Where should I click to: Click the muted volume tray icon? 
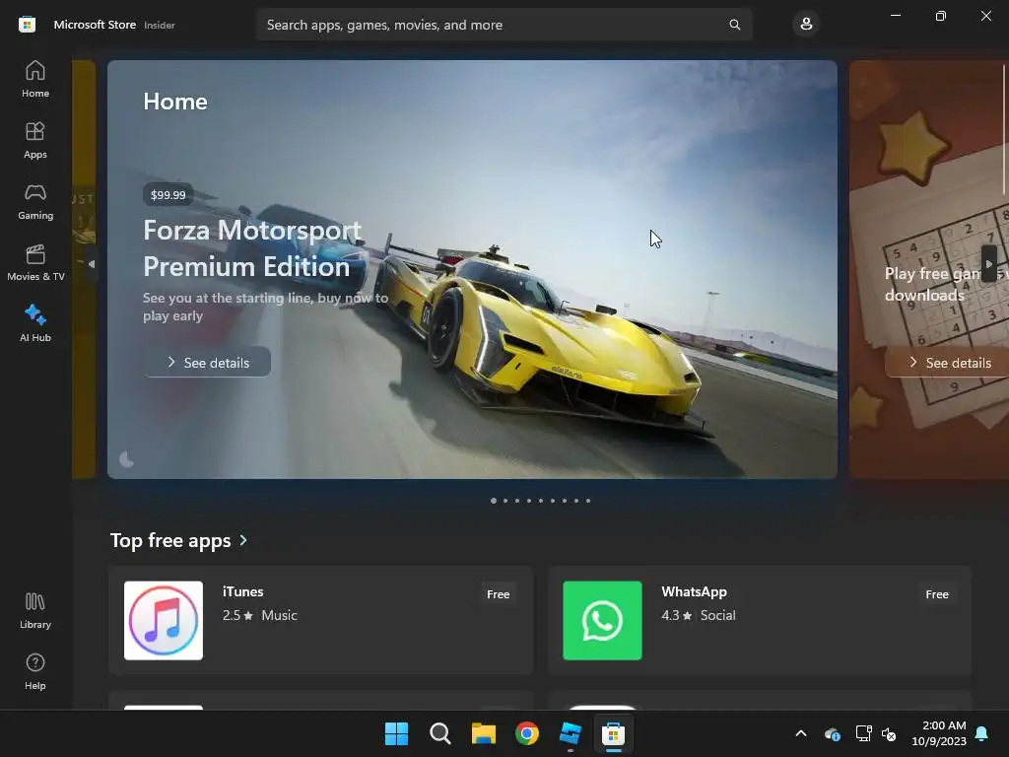[x=889, y=733]
